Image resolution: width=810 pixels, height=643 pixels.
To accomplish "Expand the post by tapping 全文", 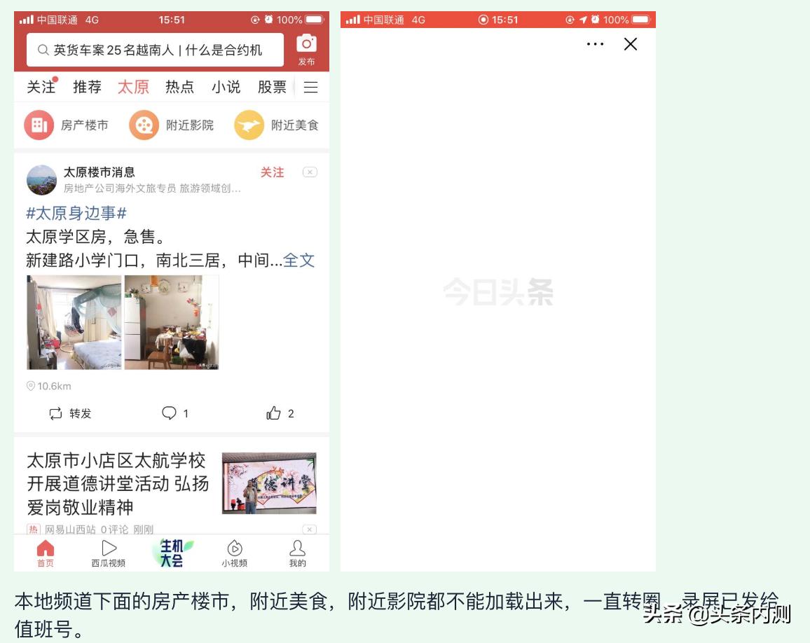I will pyautogui.click(x=298, y=260).
